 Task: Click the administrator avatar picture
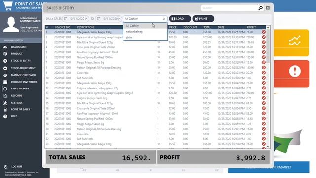(11, 24)
